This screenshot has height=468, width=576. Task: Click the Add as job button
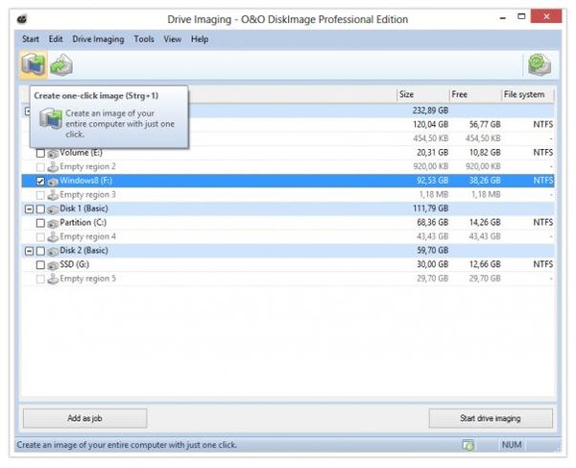tap(84, 418)
